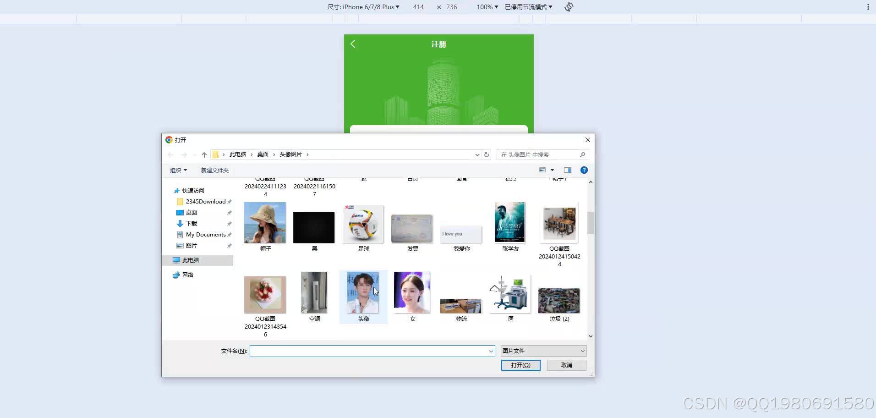Click the up-one-level arrow in the file dialog
Viewport: 876px width, 418px height.
click(204, 154)
